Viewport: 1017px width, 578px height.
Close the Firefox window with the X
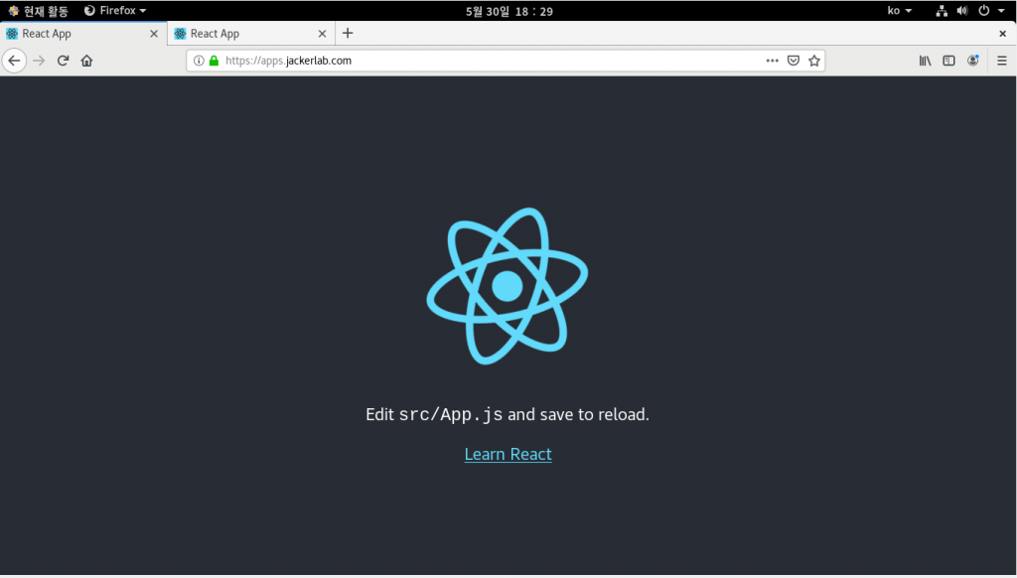pos(1002,34)
